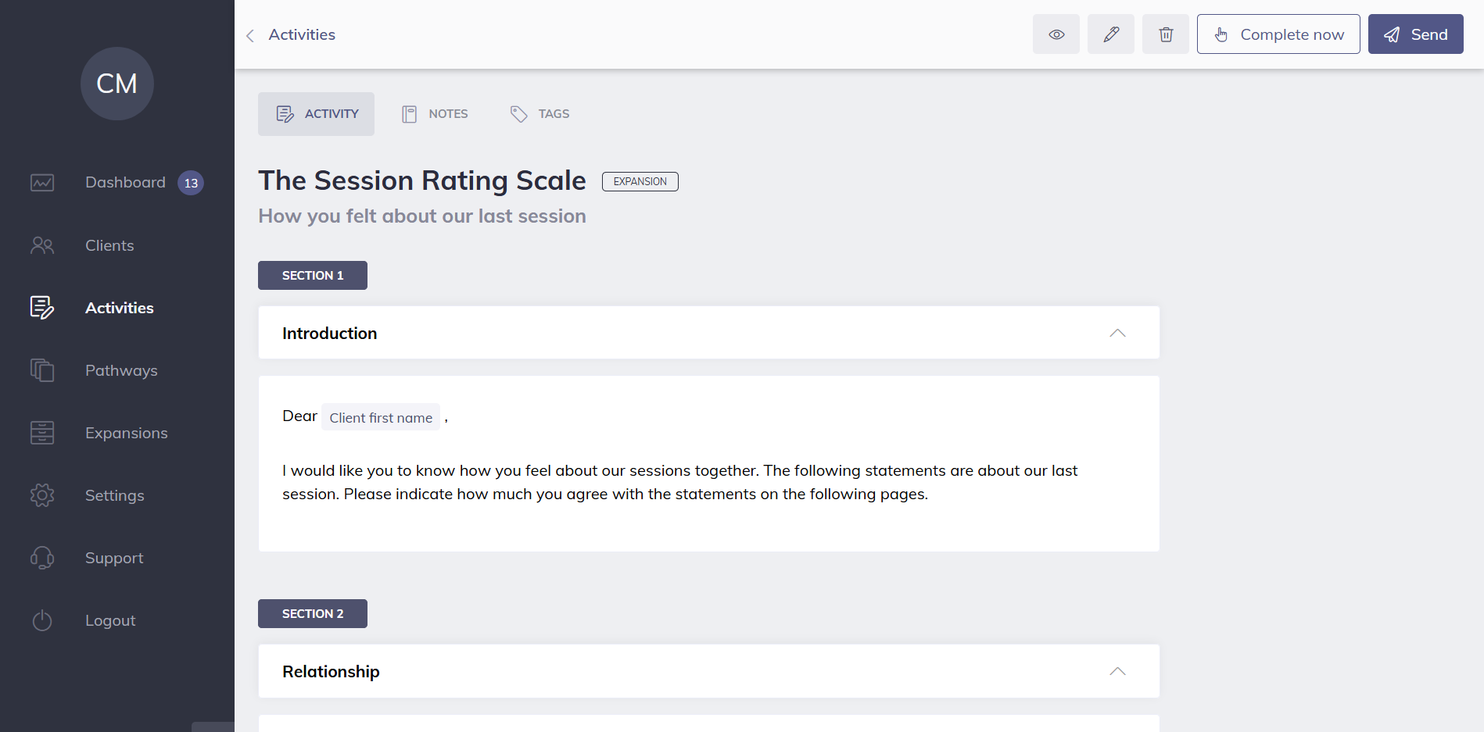The height and width of the screenshot is (732, 1484).
Task: Click the Client first name placeholder chip
Action: pos(381,417)
